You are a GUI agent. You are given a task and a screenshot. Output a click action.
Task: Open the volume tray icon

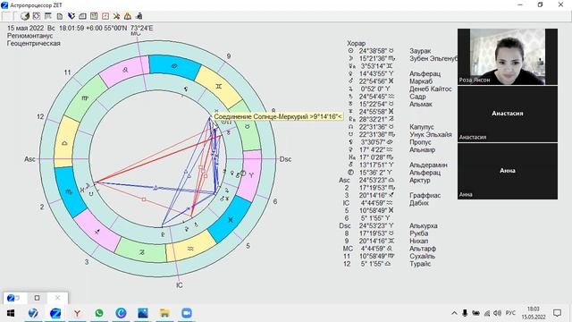(497, 313)
